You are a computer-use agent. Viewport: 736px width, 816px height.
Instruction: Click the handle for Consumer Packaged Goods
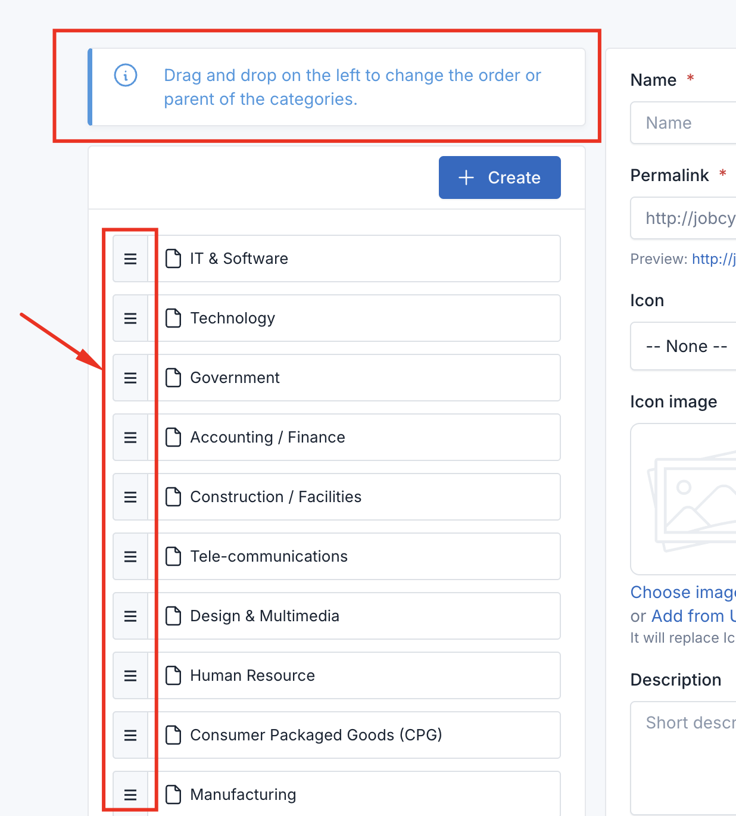click(130, 735)
